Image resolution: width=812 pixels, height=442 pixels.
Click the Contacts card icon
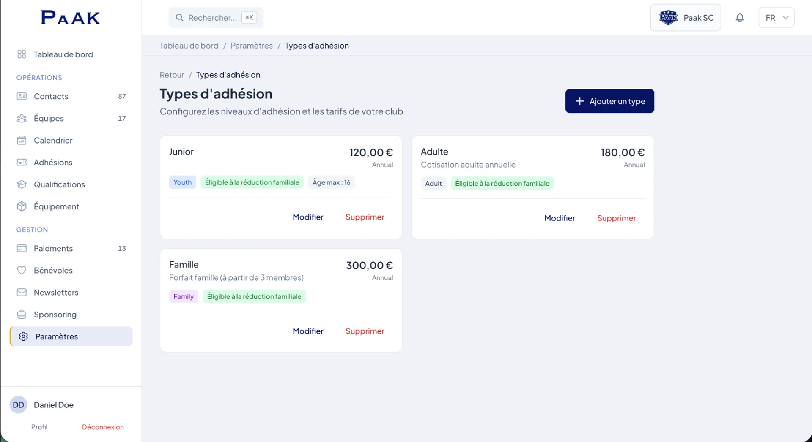22,96
